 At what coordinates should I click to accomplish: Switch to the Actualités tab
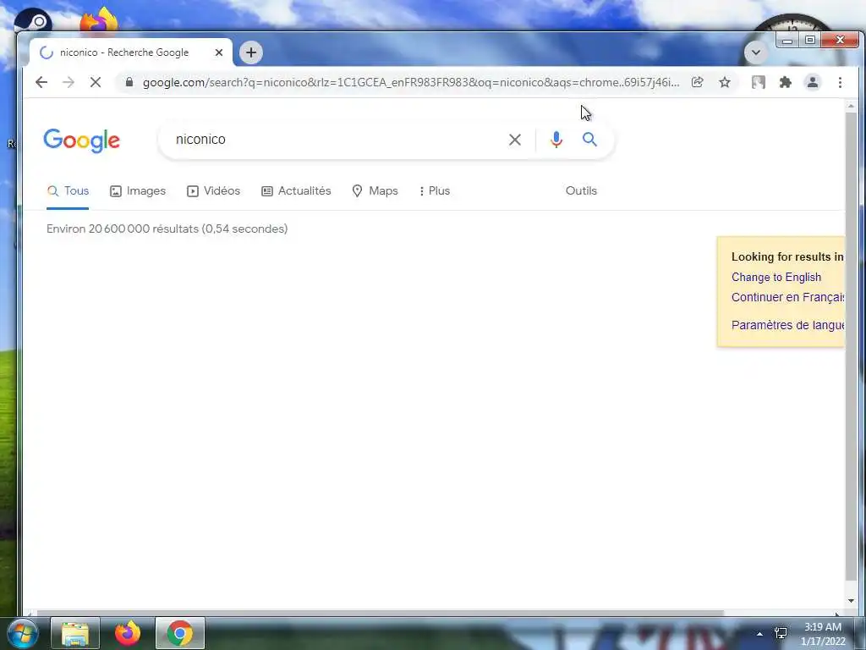pos(296,191)
